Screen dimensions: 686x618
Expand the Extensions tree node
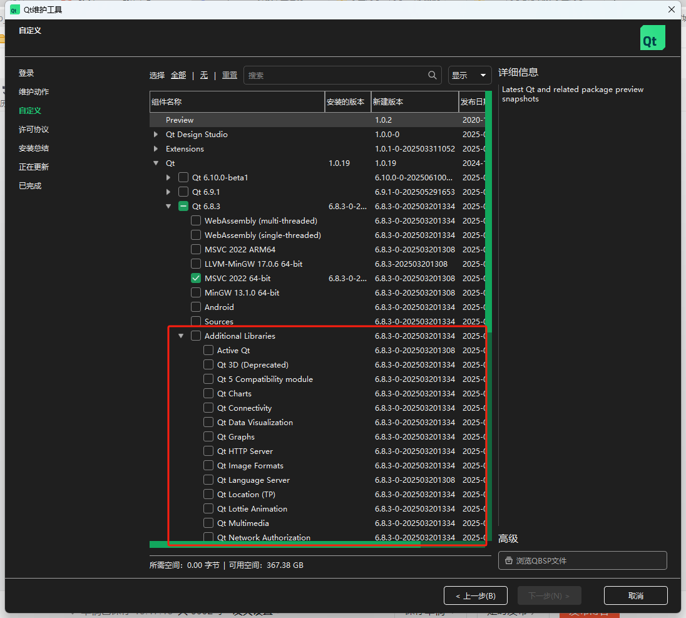pyautogui.click(x=156, y=149)
